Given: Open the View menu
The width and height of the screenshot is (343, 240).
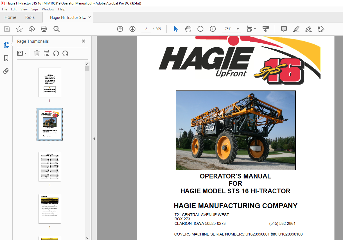Looking at the screenshot, I should (24, 9).
